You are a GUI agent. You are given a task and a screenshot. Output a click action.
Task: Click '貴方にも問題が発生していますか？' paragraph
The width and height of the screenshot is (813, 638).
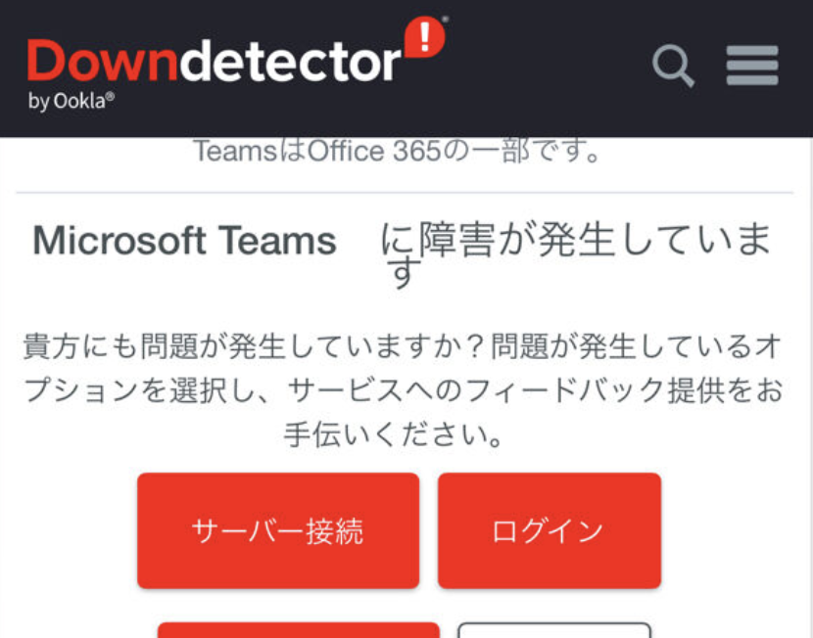tap(402, 390)
